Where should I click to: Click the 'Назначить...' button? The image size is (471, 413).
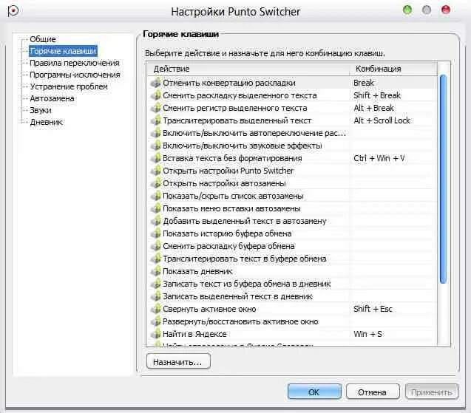pos(178,361)
